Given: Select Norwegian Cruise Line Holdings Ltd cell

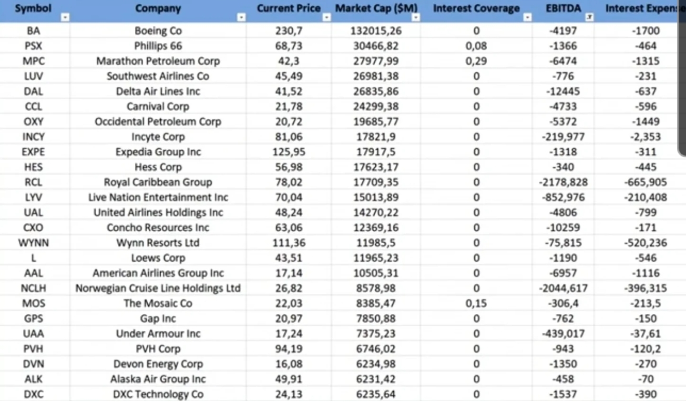Looking at the screenshot, I should pyautogui.click(x=158, y=289).
